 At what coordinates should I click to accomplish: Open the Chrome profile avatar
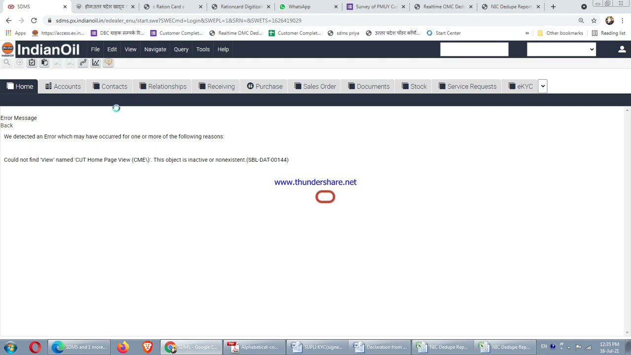(x=610, y=21)
